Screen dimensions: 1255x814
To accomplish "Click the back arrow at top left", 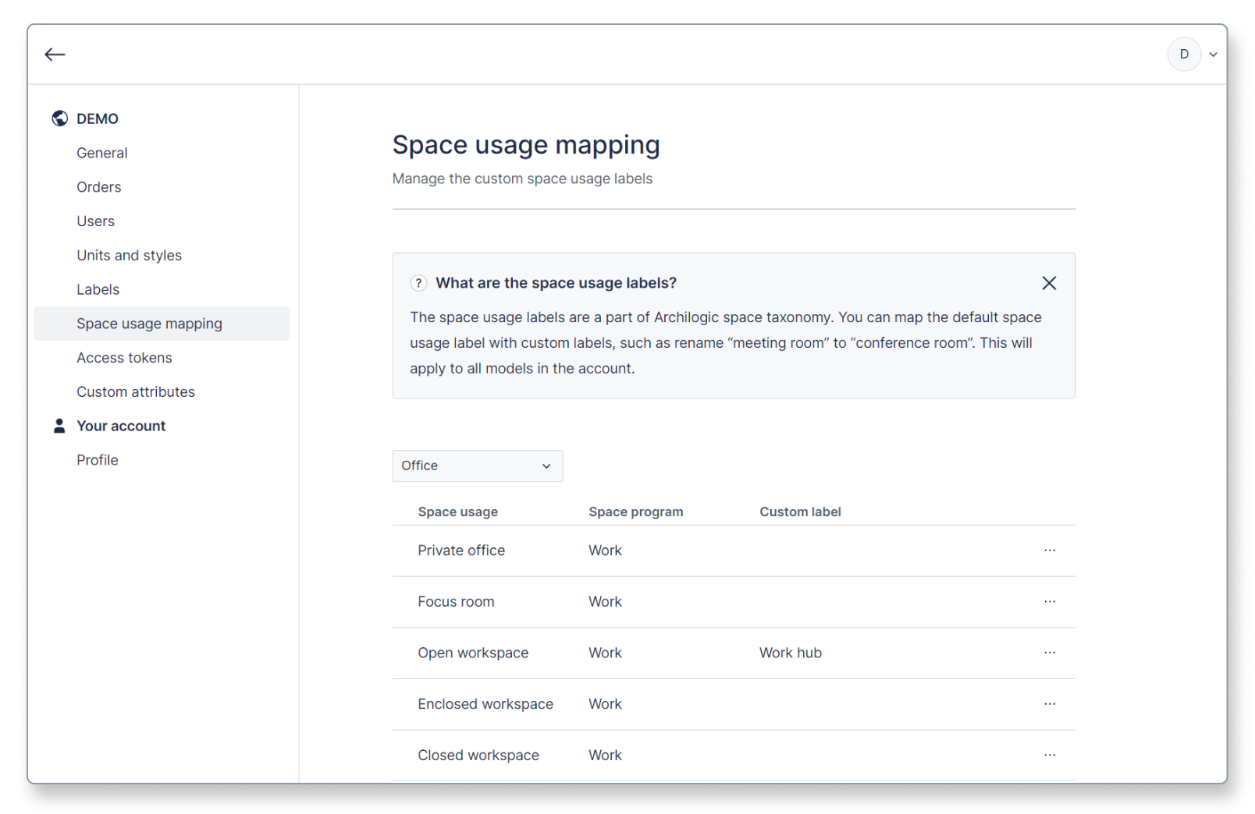I will click(x=55, y=54).
